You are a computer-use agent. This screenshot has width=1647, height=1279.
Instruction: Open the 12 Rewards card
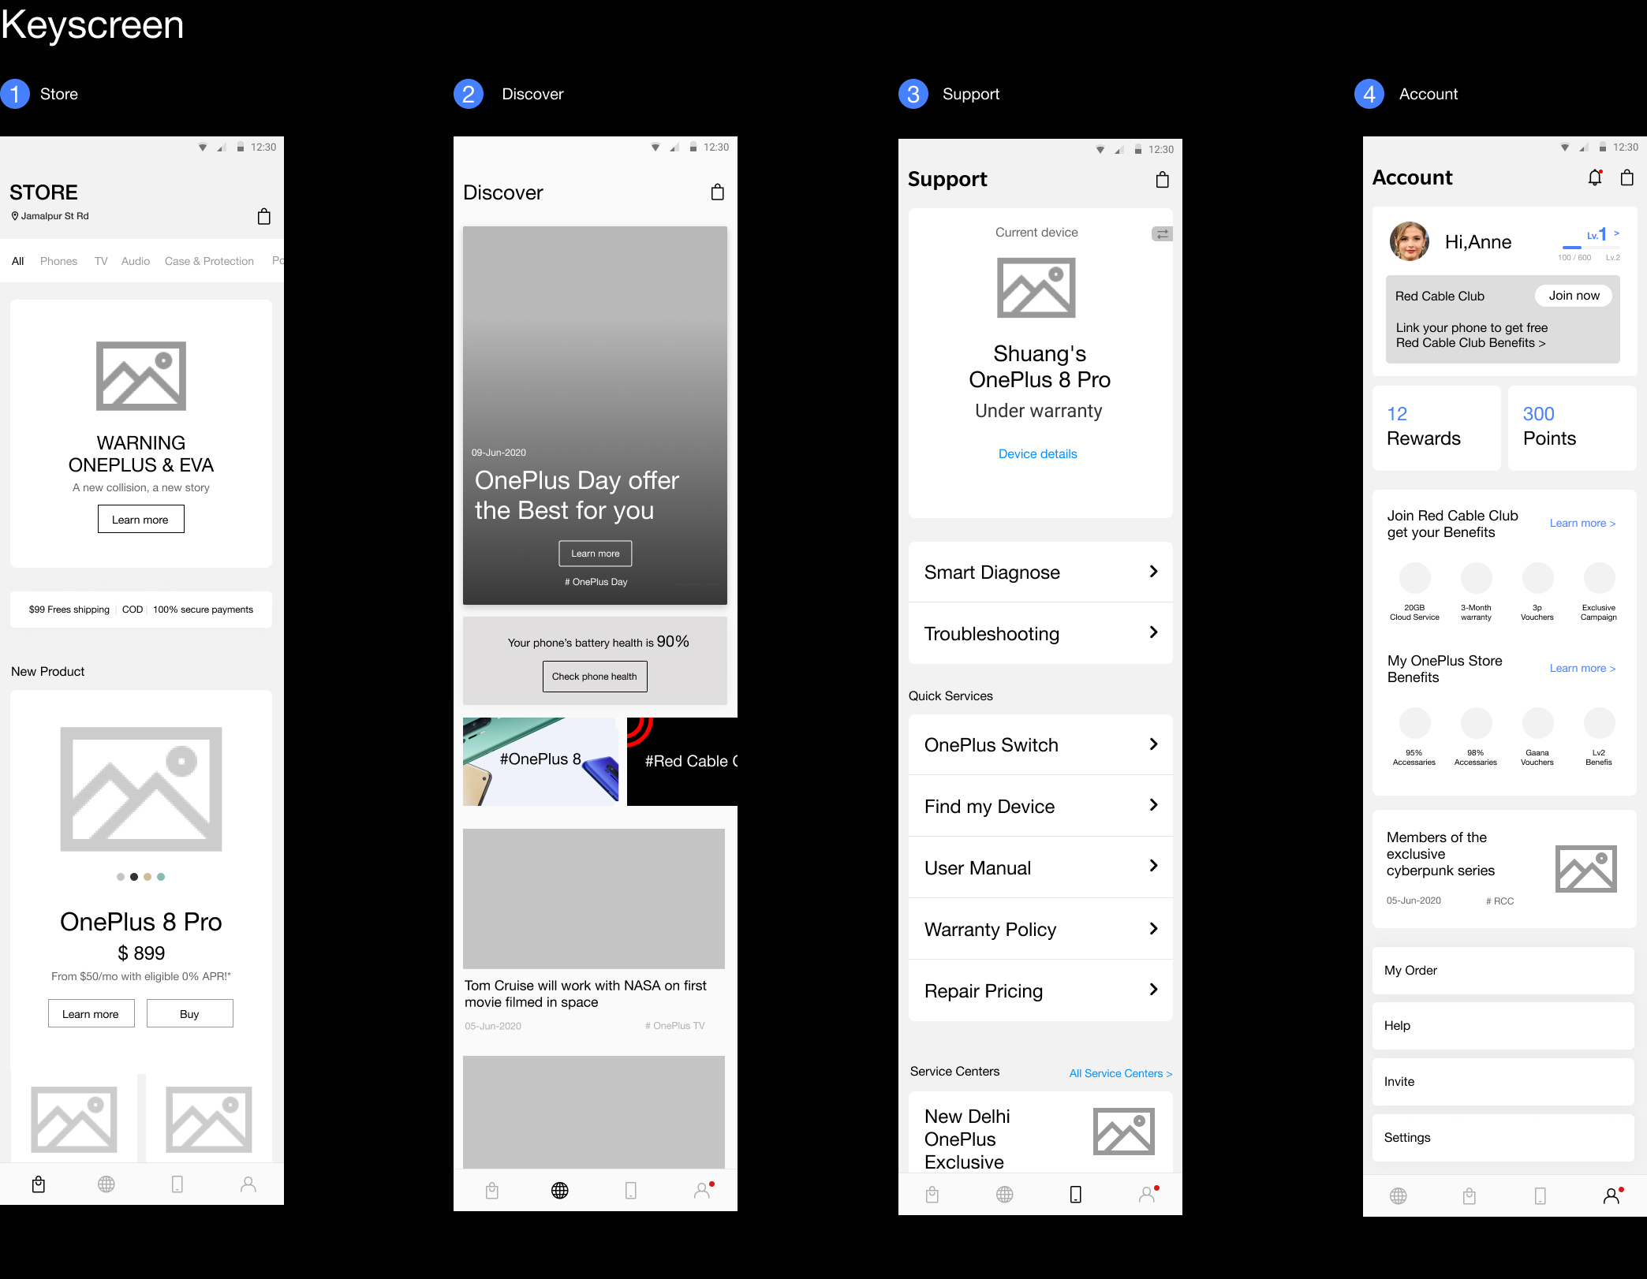tap(1436, 427)
